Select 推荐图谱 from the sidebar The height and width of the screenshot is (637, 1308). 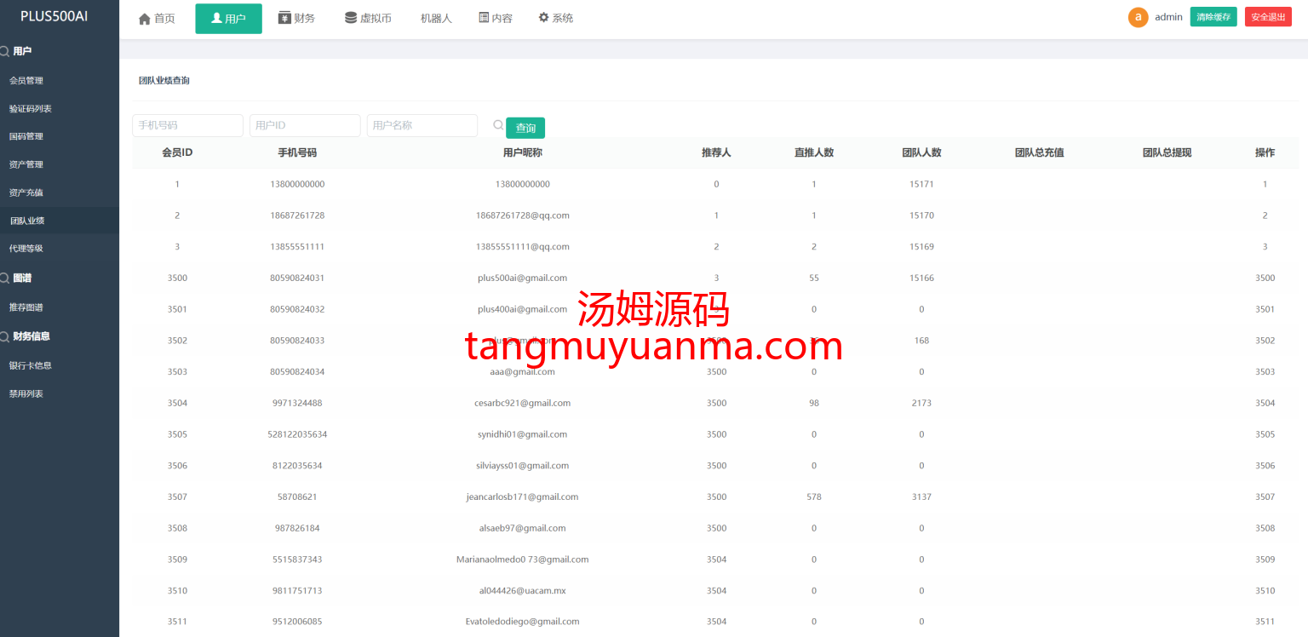click(x=26, y=307)
